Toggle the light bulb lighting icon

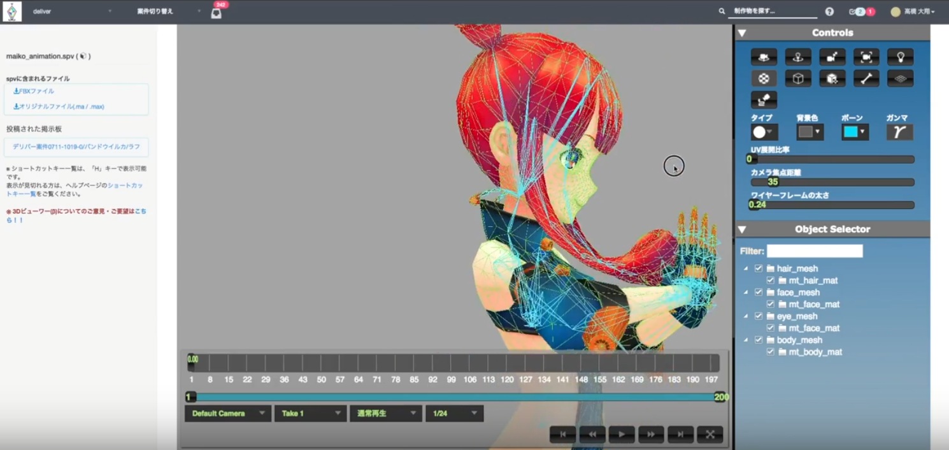click(900, 57)
